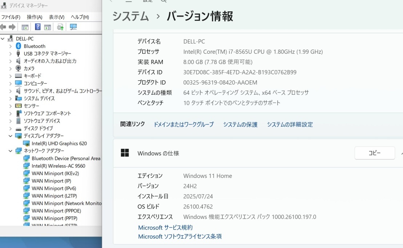Click the keyboard icon next to キーボード
This screenshot has height=248, width=403.
[18, 76]
